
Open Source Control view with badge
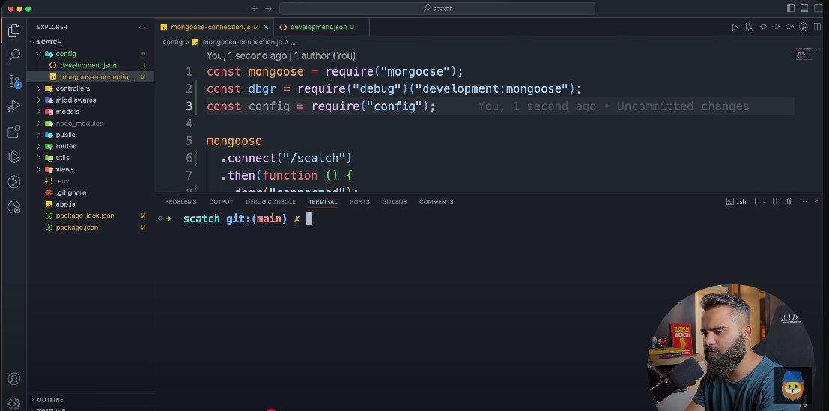14,81
